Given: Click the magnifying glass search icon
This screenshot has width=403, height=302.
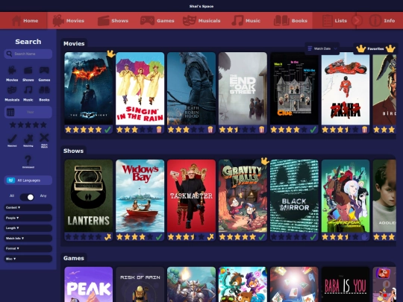Looking at the screenshot, I should [x=9, y=54].
